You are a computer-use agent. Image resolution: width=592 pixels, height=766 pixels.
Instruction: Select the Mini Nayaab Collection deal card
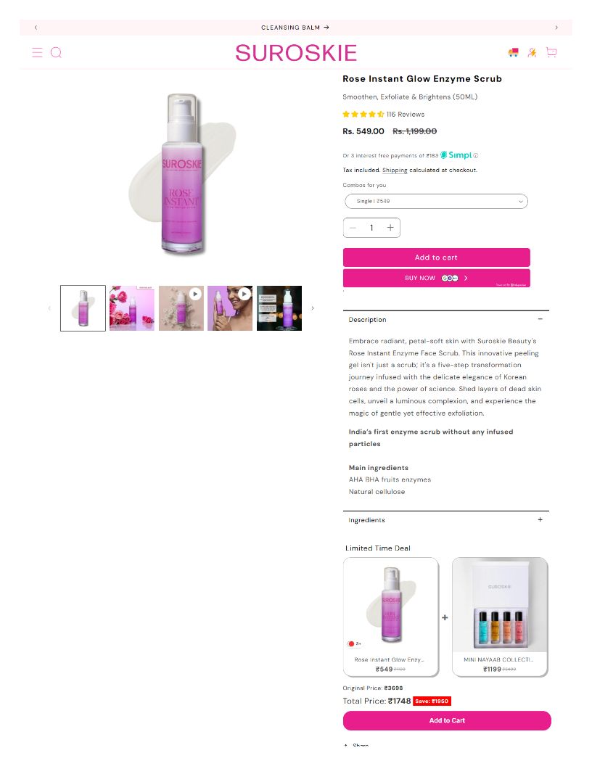click(x=500, y=617)
